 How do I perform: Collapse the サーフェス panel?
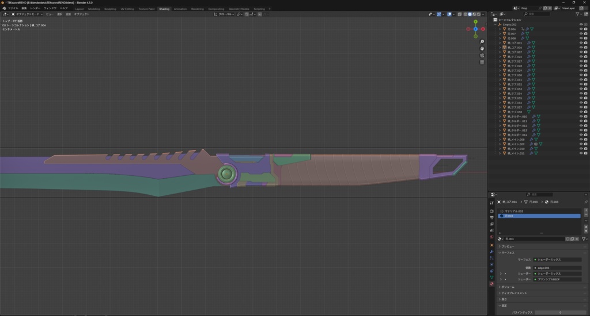tap(508, 253)
